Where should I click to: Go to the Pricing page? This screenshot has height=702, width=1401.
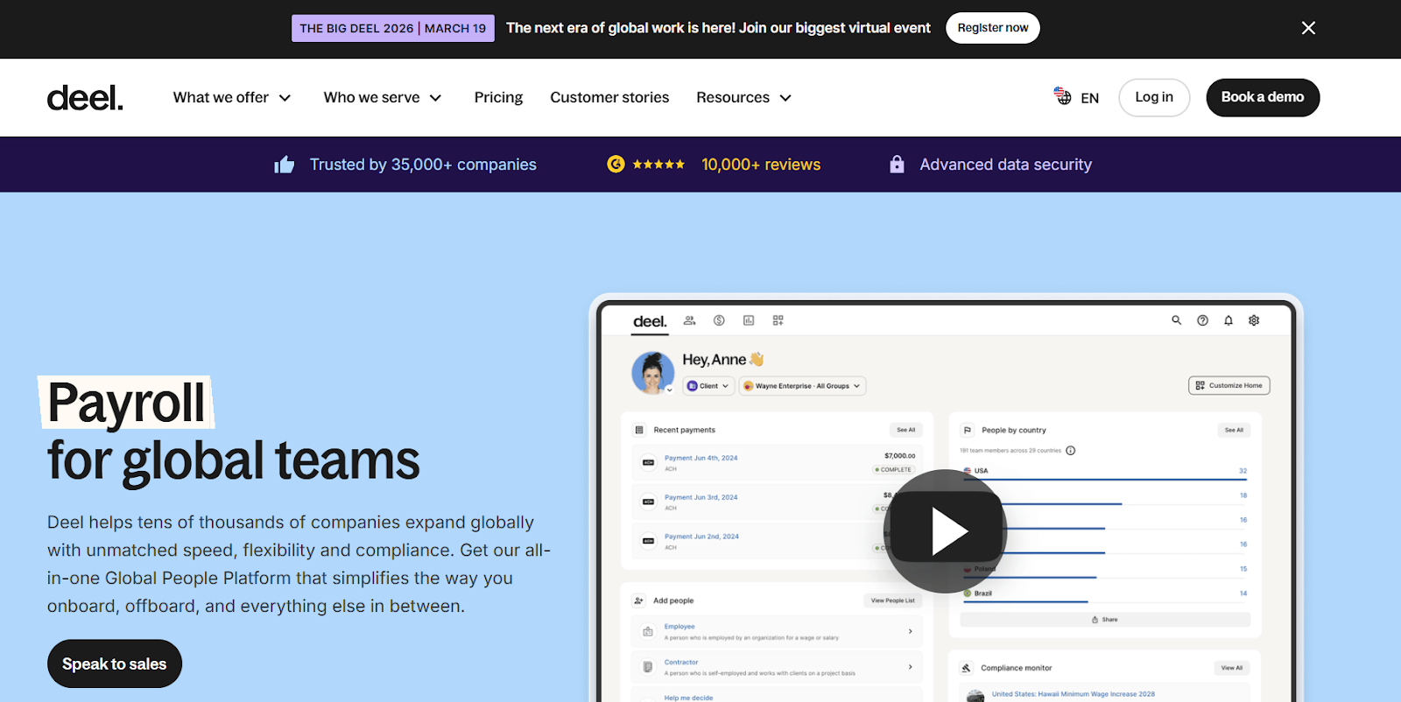(x=498, y=97)
